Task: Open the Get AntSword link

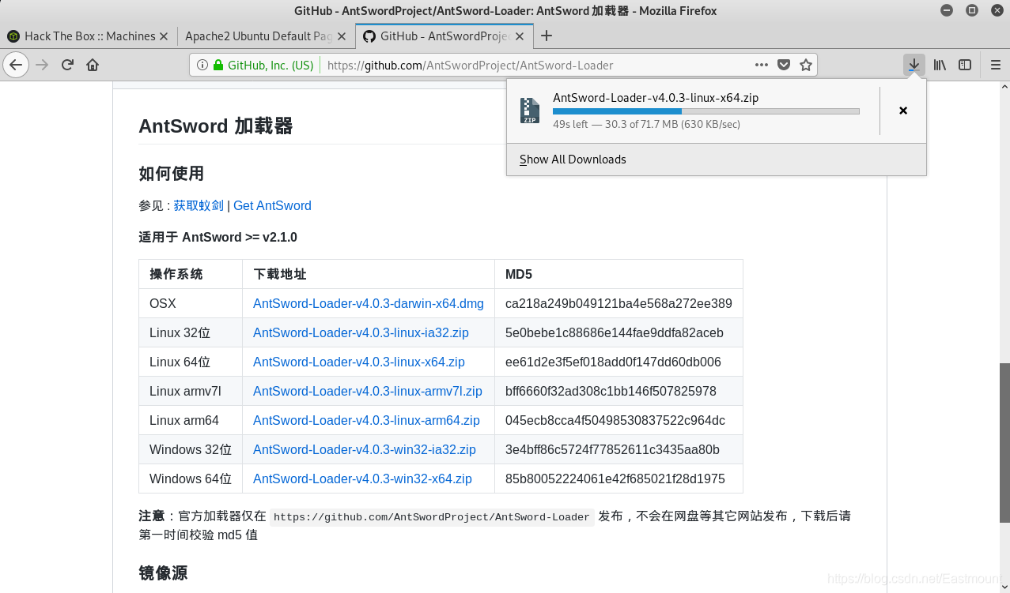Action: tap(272, 205)
